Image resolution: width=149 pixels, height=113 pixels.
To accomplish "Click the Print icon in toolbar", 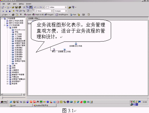I will [13, 15].
